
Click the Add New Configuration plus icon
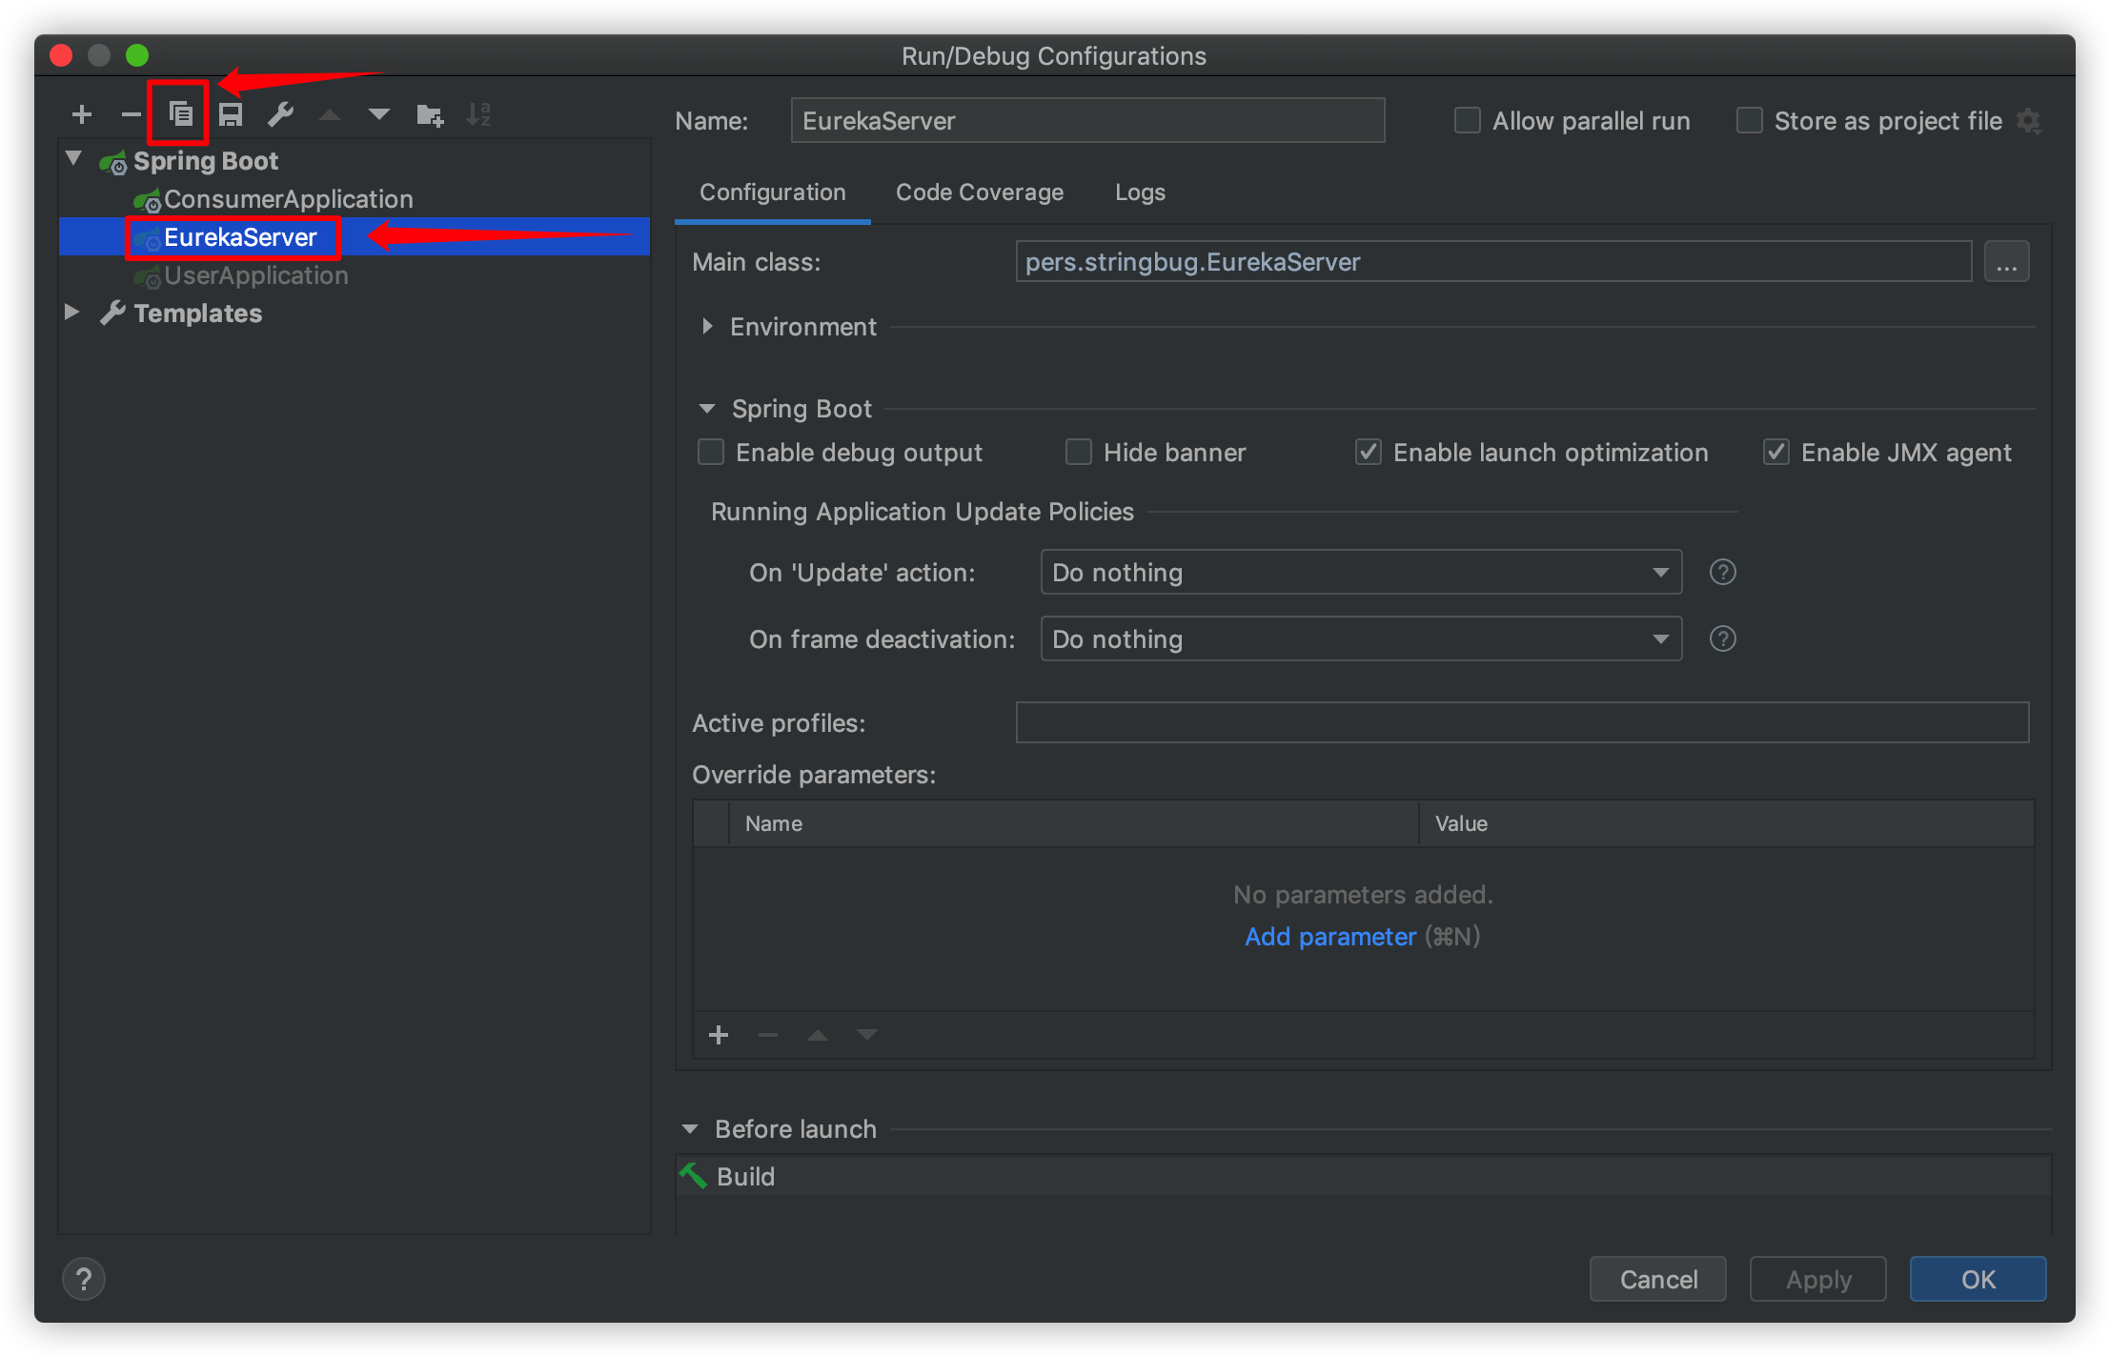(82, 115)
